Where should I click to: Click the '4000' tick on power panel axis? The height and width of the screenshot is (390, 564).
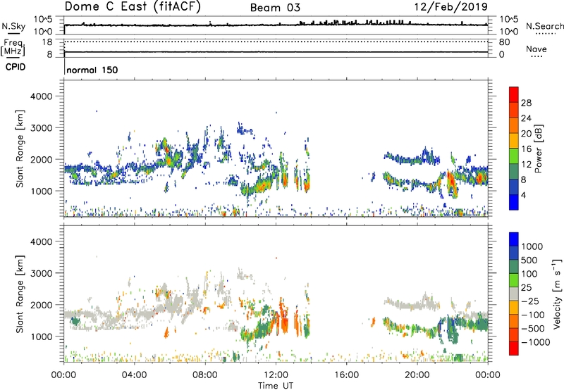click(x=41, y=96)
